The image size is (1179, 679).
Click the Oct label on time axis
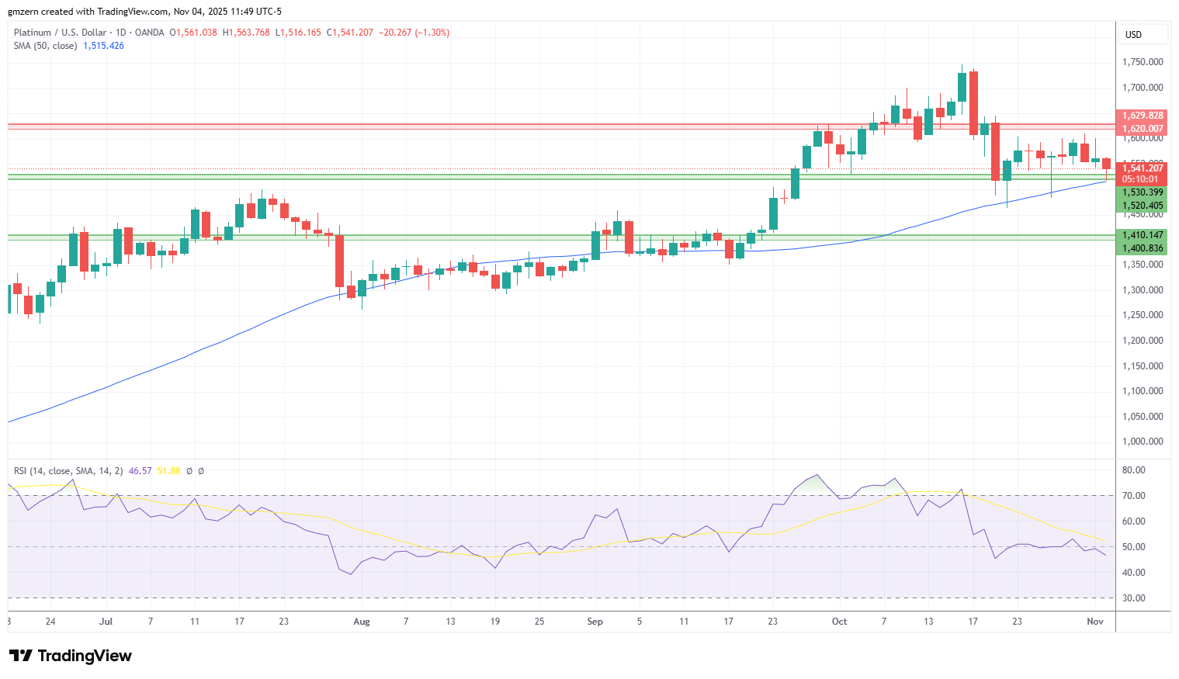[839, 622]
